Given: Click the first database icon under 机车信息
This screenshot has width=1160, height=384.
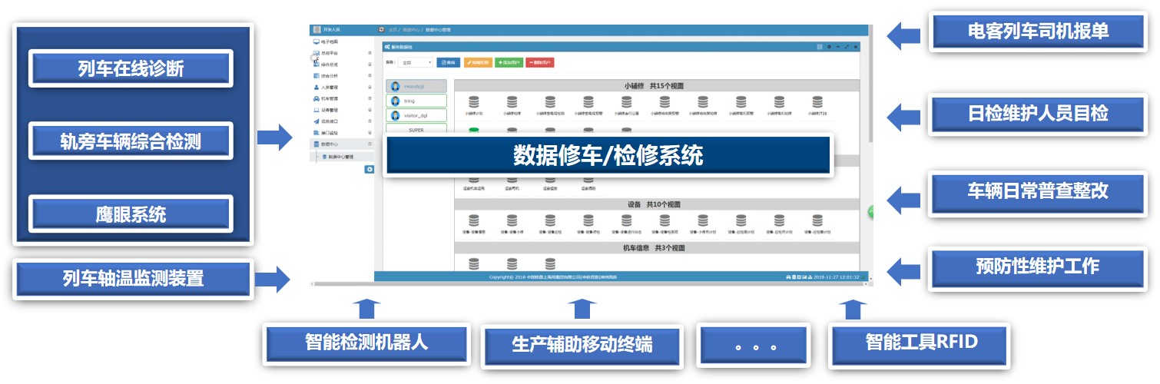Looking at the screenshot, I should pyautogui.click(x=473, y=263).
